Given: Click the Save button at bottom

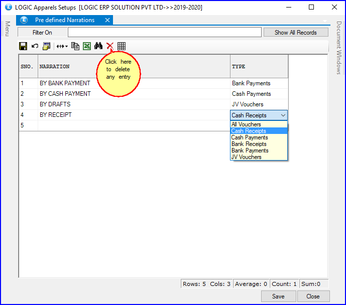Looking at the screenshot, I should (278, 296).
